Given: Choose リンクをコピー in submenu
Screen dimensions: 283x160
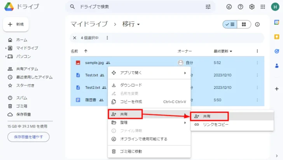Looking at the screenshot, I should tap(232, 125).
